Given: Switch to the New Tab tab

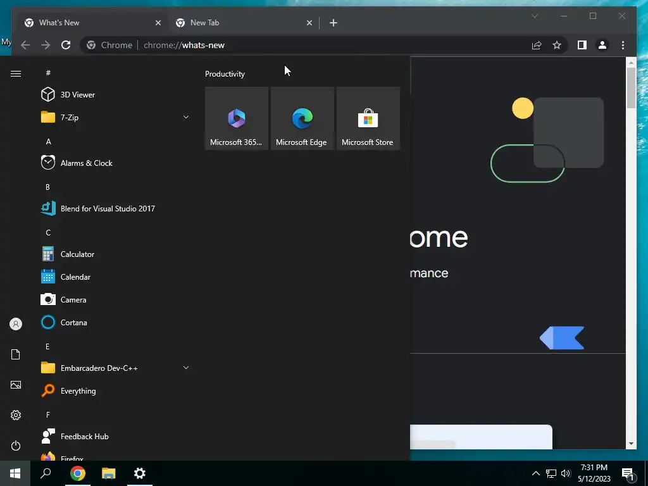Looking at the screenshot, I should (x=244, y=23).
